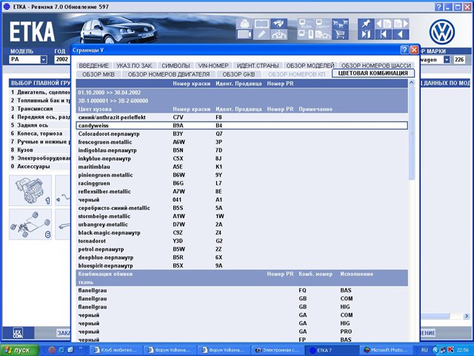This screenshot has height=356, width=474.
Task: Close the Страницы V dialog
Action: pyautogui.click(x=414, y=50)
